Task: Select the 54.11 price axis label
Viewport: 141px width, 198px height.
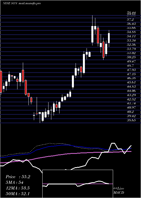Action: (131, 36)
